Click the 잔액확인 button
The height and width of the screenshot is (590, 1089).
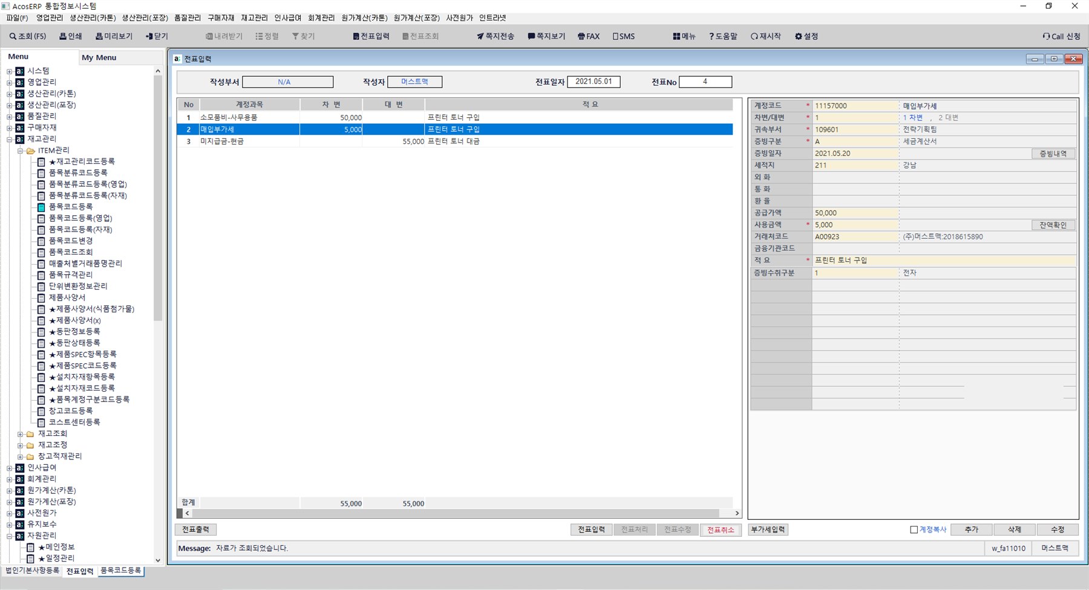point(1053,225)
